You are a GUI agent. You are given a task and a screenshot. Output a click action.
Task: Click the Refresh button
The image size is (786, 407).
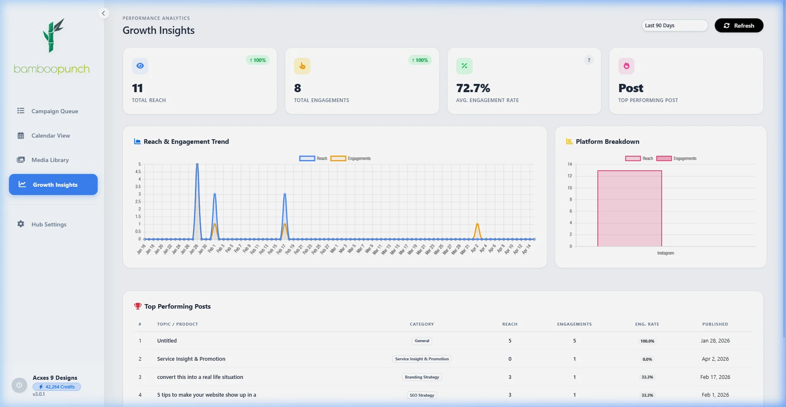point(739,26)
